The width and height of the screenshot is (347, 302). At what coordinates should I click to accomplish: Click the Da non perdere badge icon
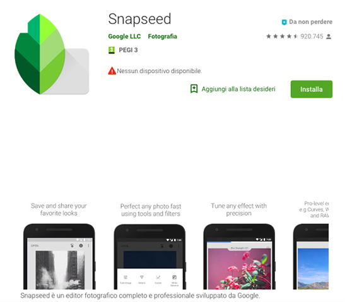click(x=284, y=22)
